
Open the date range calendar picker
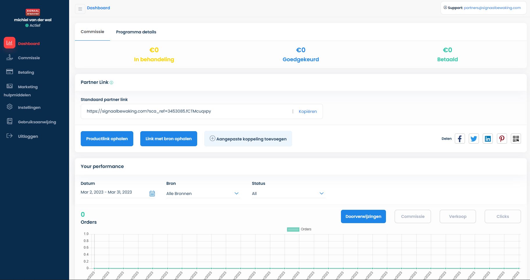click(x=152, y=193)
